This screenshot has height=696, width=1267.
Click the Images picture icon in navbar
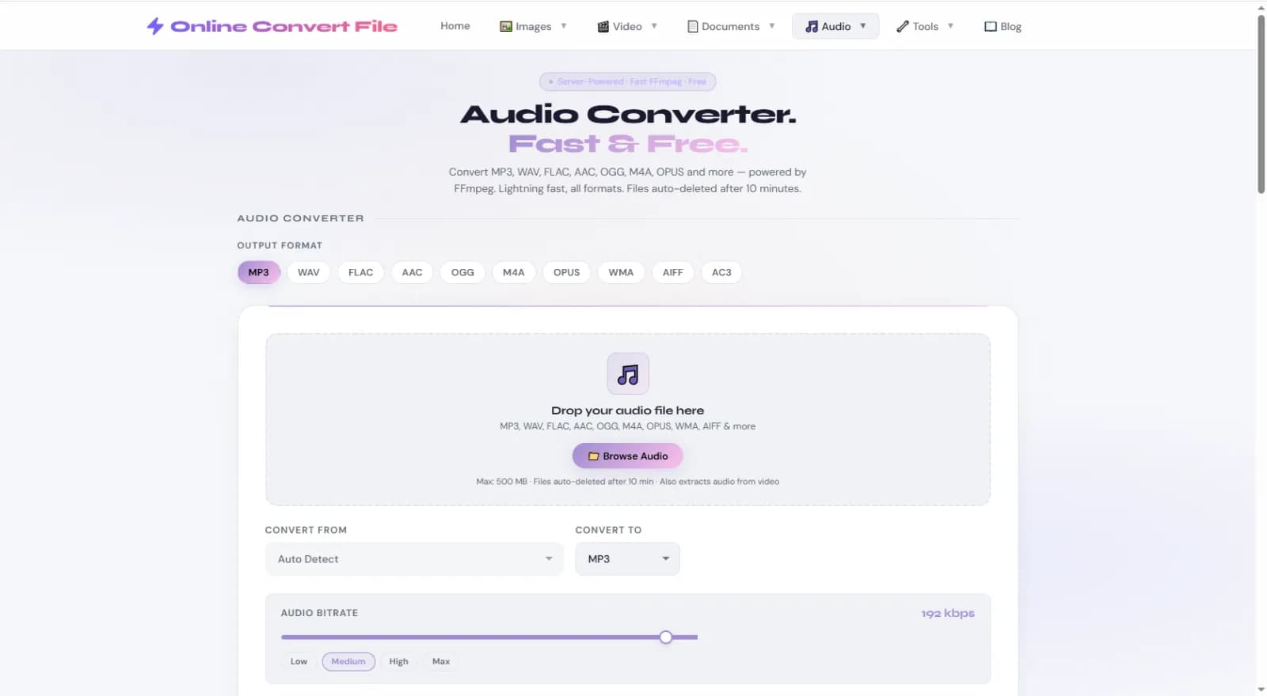pos(506,26)
